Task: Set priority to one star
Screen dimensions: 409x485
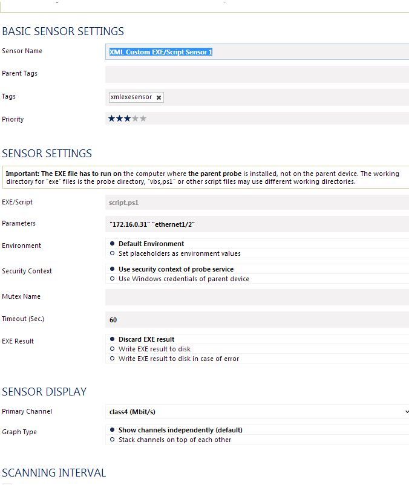Action: [111, 118]
